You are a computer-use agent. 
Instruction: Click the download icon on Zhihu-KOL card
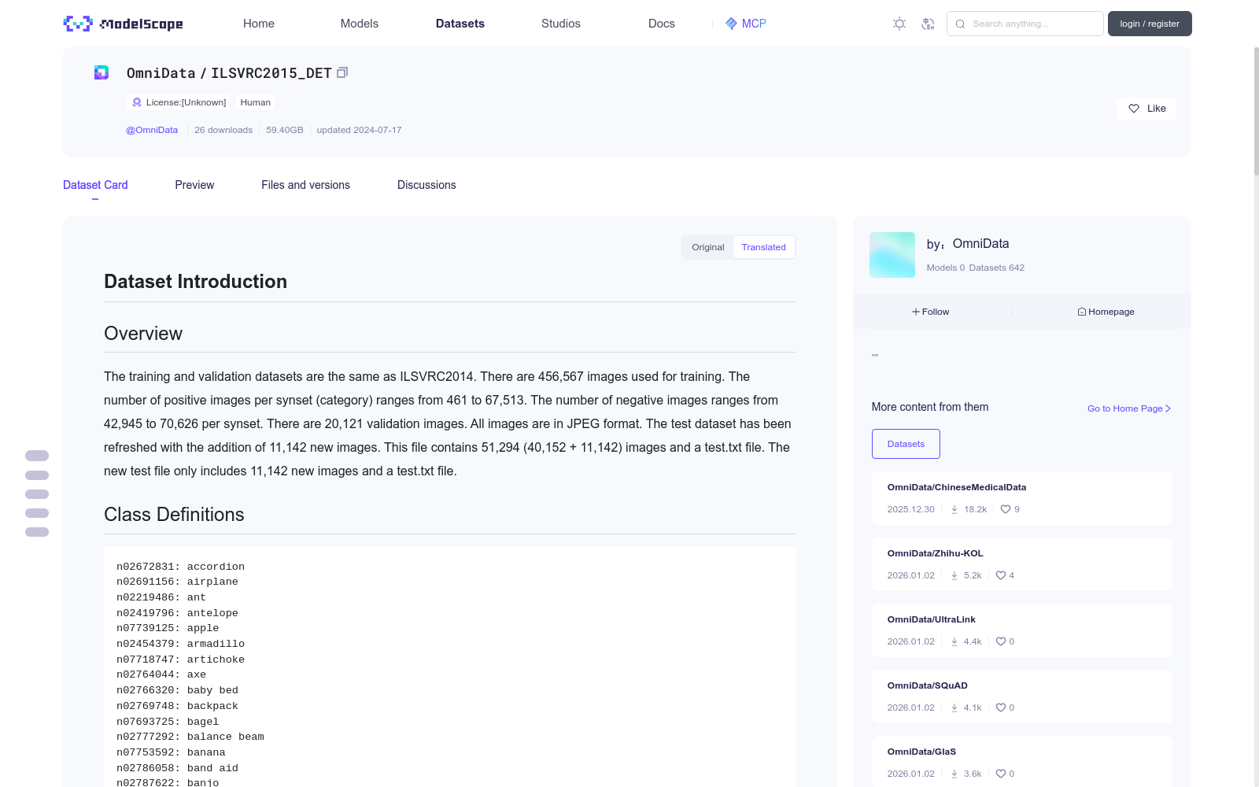(954, 575)
